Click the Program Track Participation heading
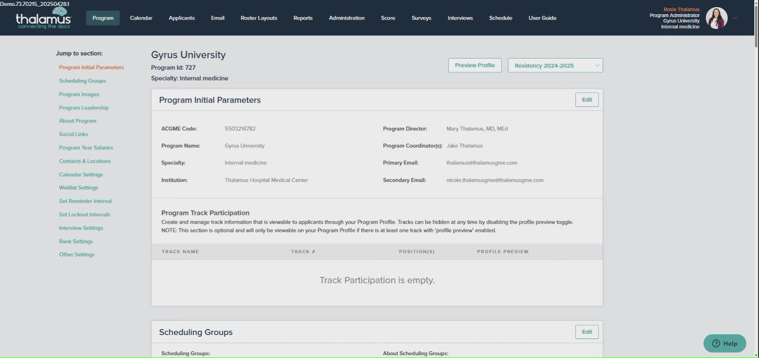759x358 pixels. (205, 212)
